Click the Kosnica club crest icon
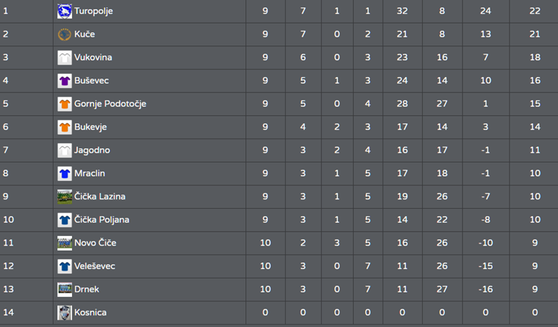The image size is (558, 327). [x=65, y=312]
